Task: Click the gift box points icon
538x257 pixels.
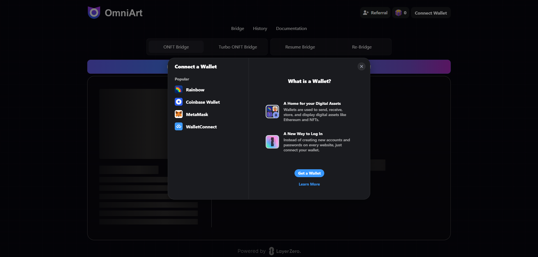Action: tap(398, 13)
